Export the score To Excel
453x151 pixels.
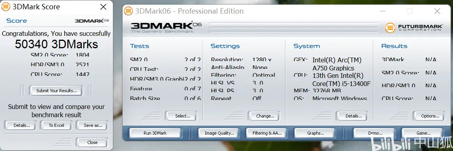pyautogui.click(x=56, y=125)
